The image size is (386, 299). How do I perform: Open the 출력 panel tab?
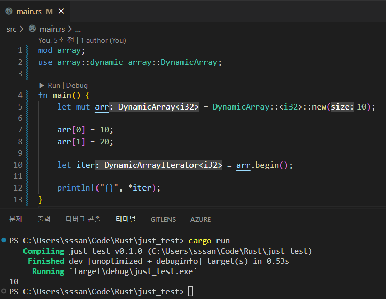pos(44,219)
